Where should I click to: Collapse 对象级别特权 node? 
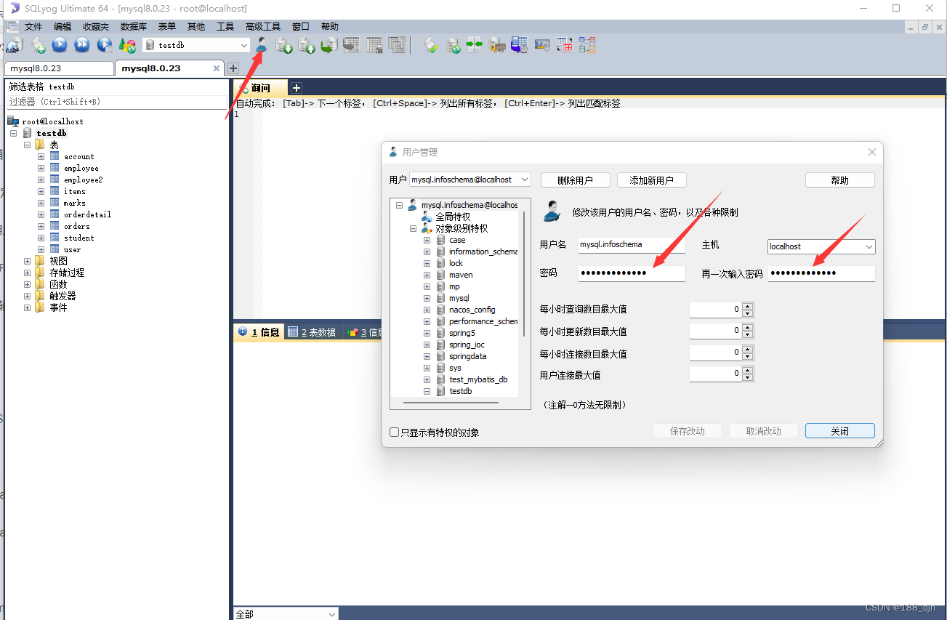coord(413,228)
